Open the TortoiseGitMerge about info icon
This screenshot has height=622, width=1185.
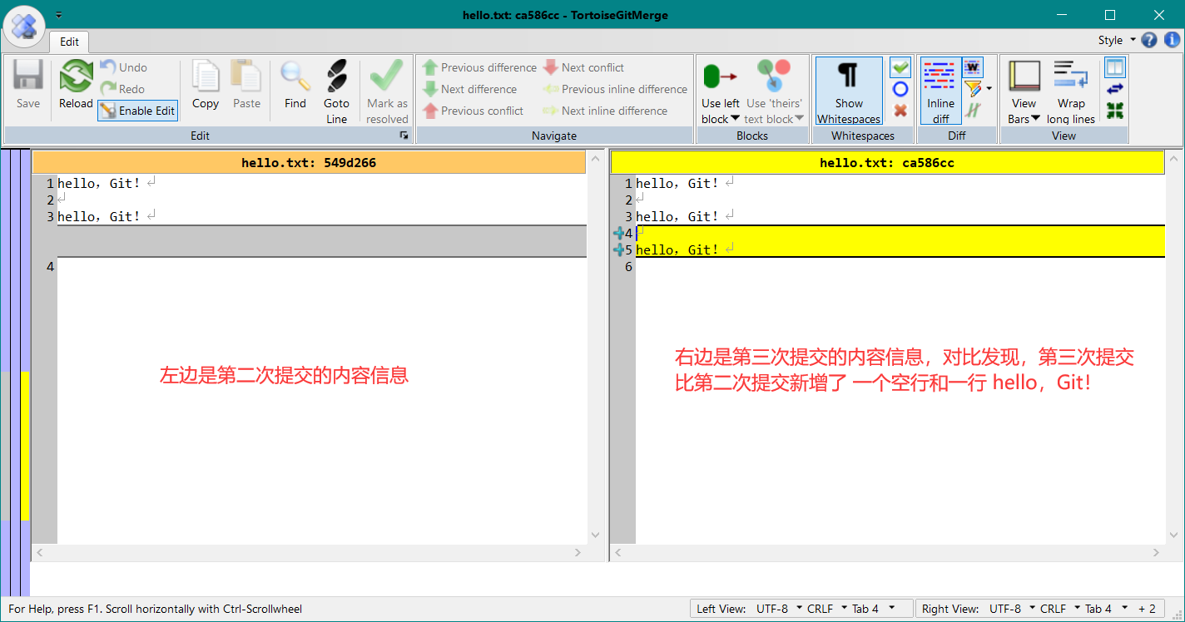point(1172,40)
